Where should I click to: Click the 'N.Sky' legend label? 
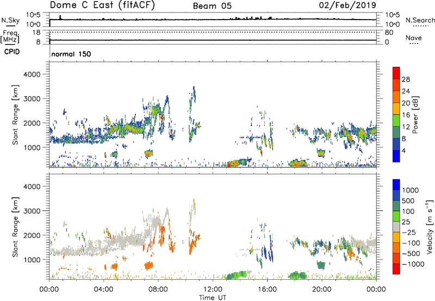10,20
